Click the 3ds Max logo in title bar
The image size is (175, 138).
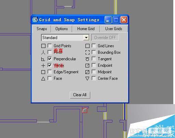pos(35,20)
